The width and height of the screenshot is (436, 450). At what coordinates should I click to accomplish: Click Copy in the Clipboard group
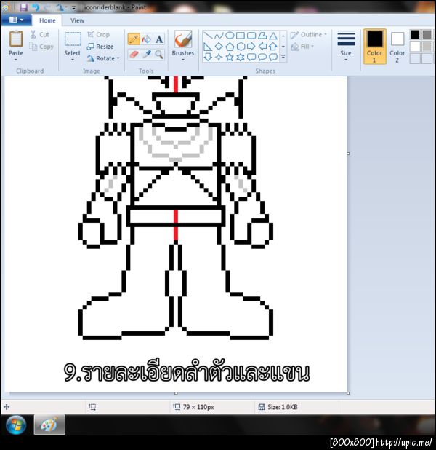coord(42,47)
